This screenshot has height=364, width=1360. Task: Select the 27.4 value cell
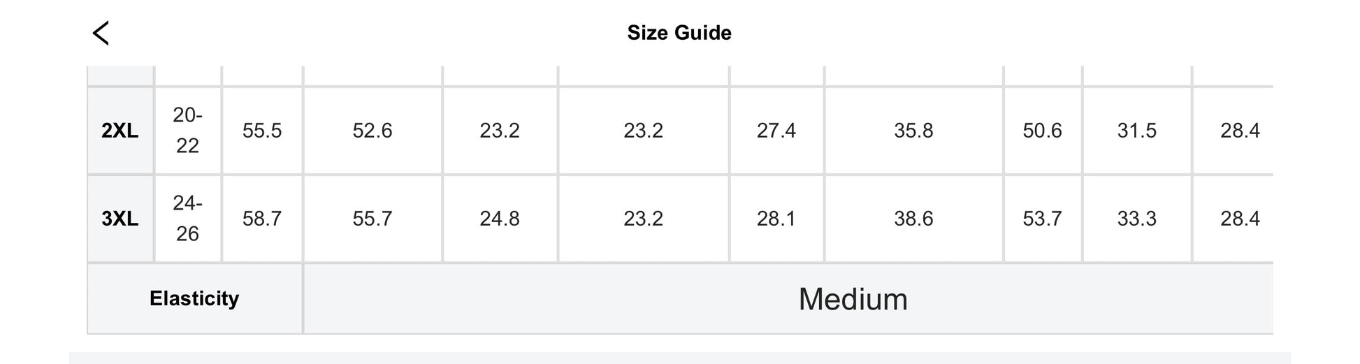tap(776, 131)
